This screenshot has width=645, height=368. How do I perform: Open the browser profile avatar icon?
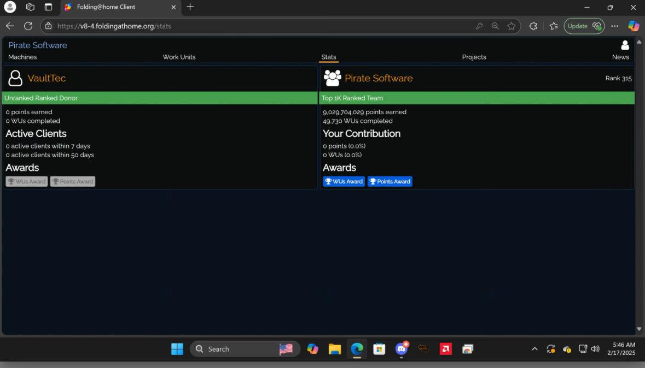(10, 7)
